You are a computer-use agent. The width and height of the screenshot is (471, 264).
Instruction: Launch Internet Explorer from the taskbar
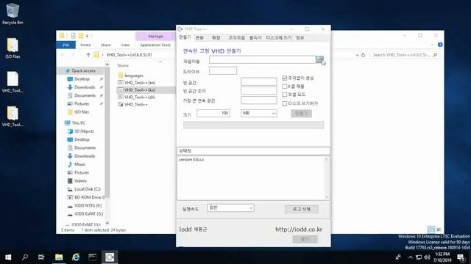(x=76, y=257)
